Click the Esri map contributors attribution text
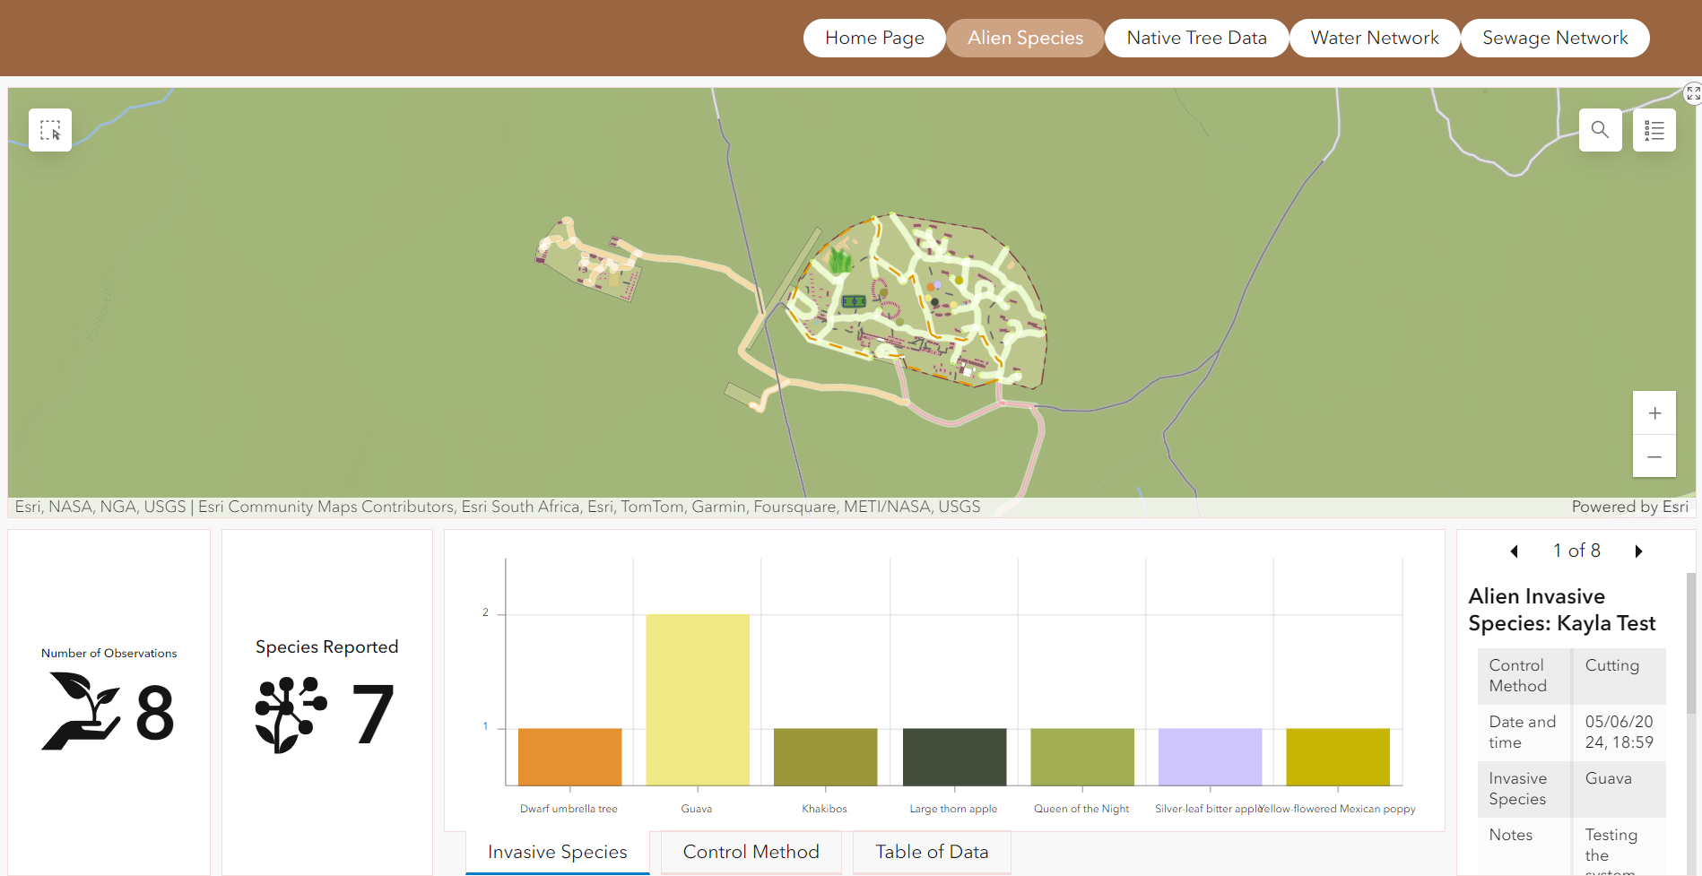Screen dimensions: 1702x876 click(x=498, y=507)
